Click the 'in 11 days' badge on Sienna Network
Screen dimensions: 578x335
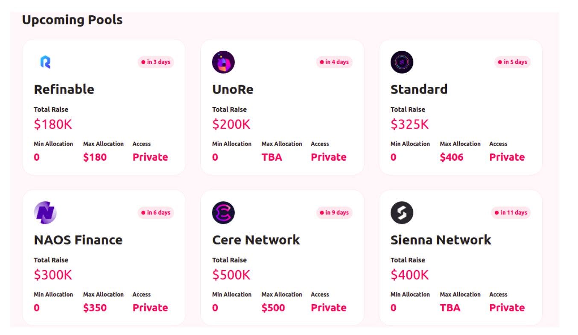point(511,212)
